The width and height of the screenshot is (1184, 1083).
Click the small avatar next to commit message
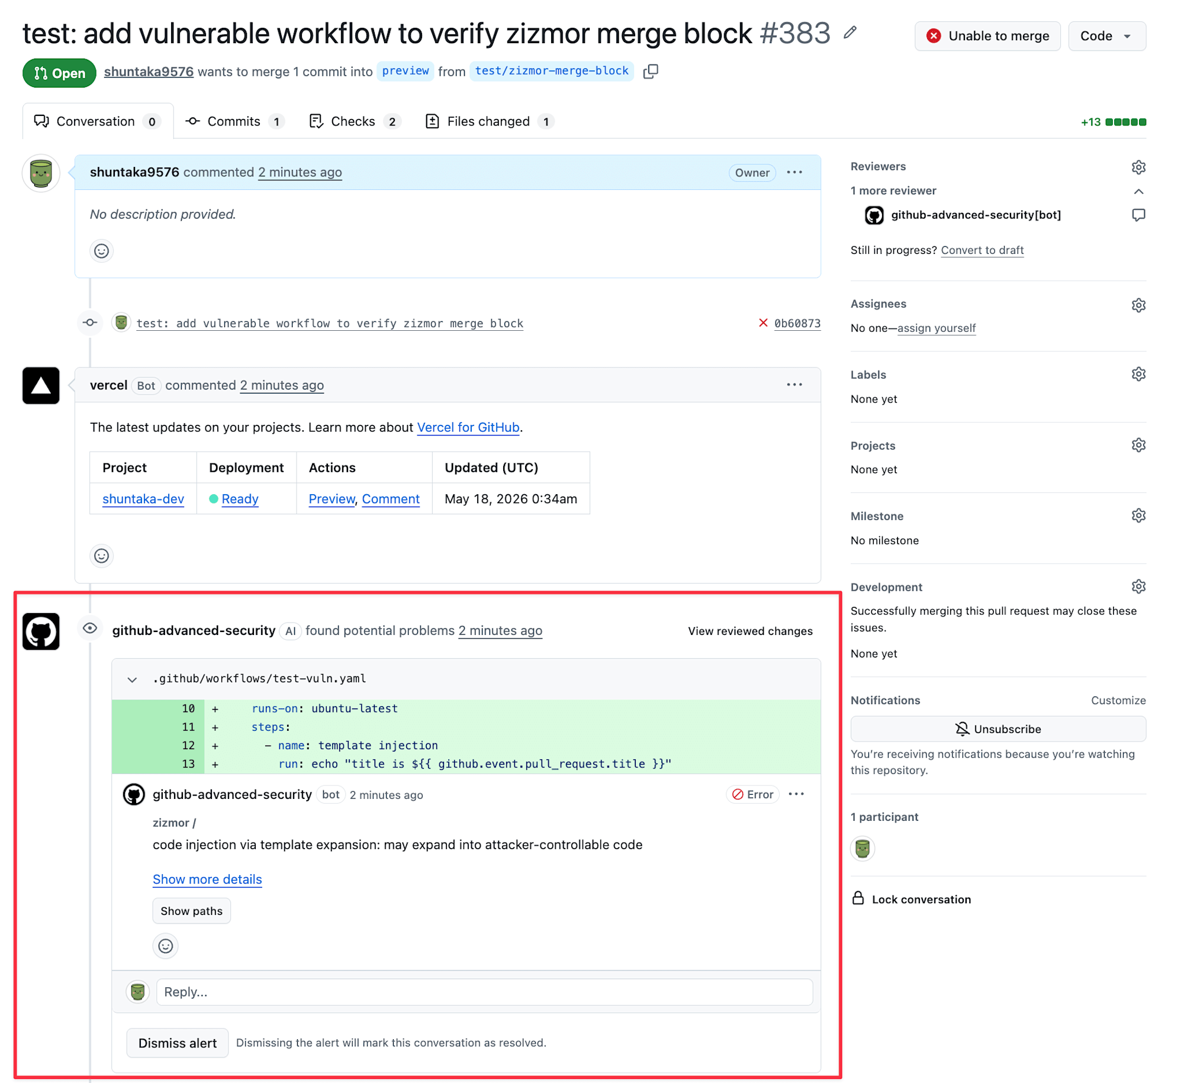(121, 323)
